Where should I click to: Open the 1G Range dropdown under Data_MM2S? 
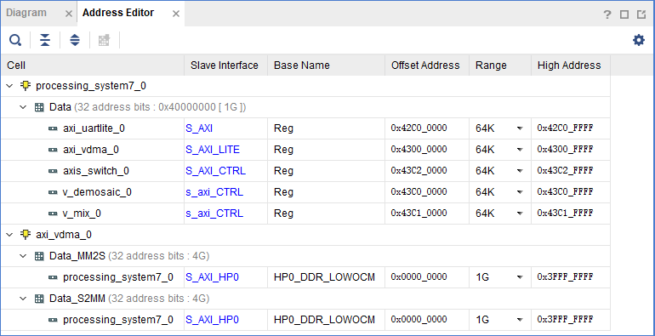point(520,277)
